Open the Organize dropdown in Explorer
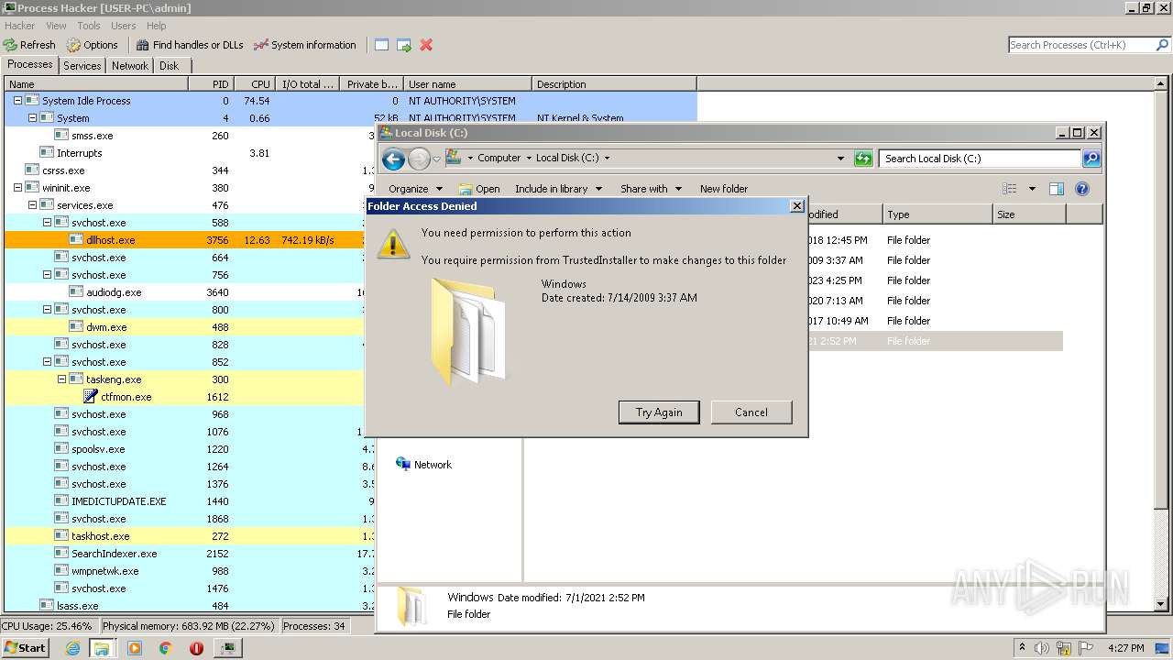Screen dimensions: 1173x660 point(414,189)
